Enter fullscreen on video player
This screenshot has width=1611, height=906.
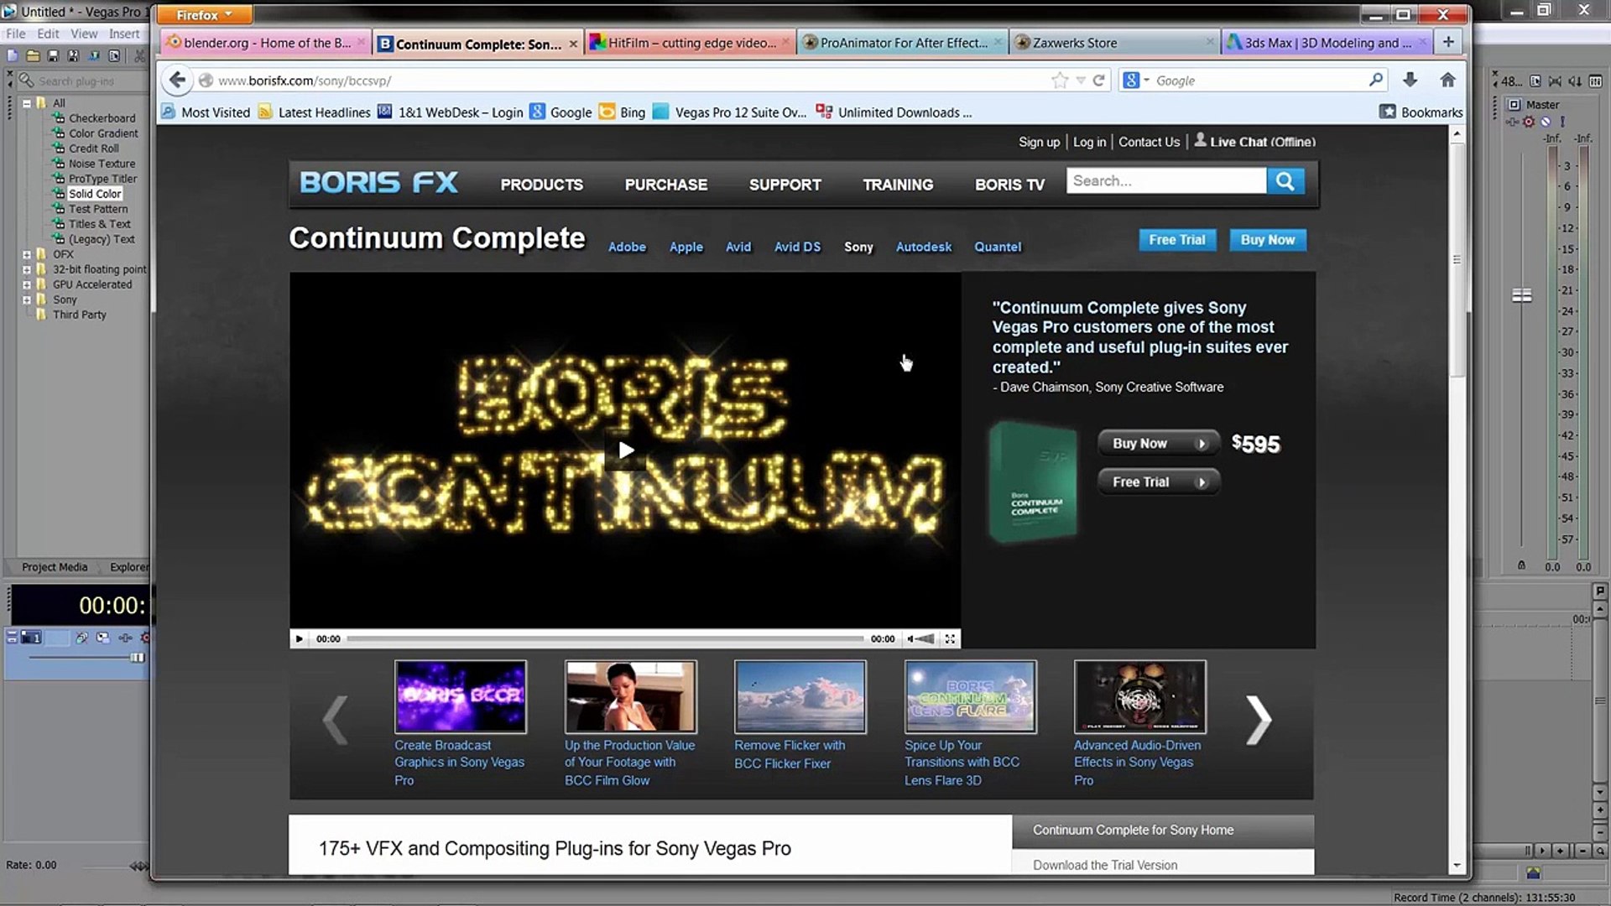click(950, 639)
